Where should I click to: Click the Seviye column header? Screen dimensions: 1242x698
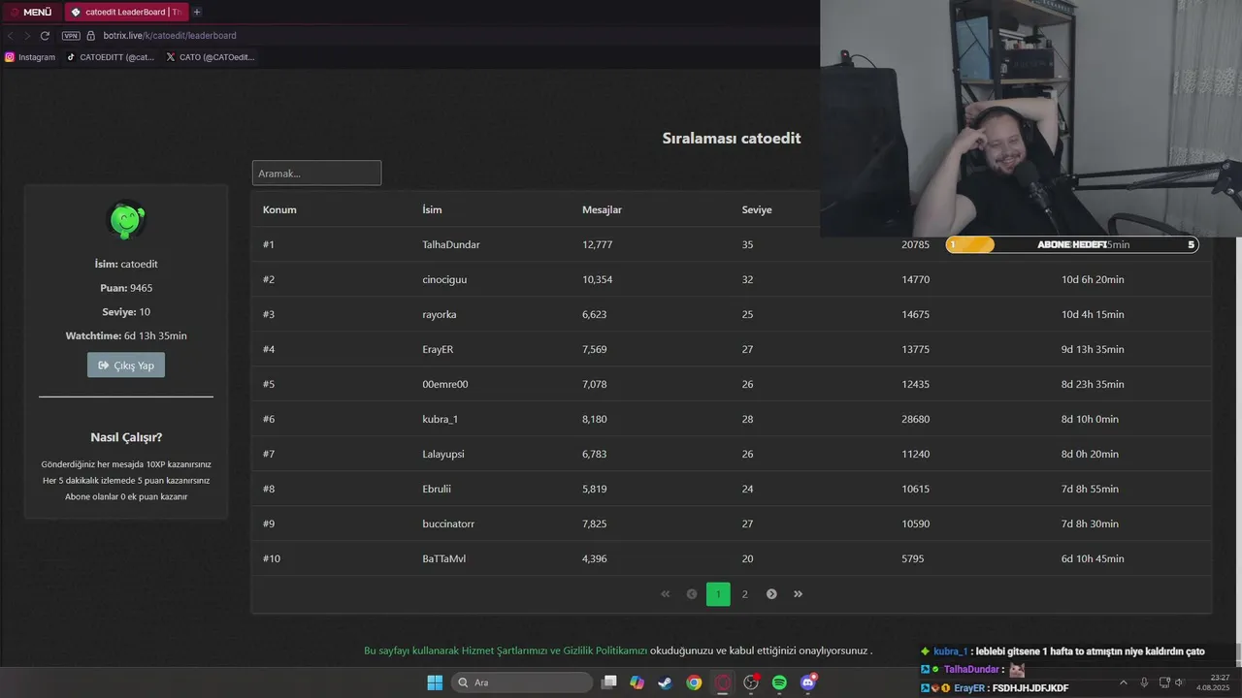pyautogui.click(x=757, y=209)
